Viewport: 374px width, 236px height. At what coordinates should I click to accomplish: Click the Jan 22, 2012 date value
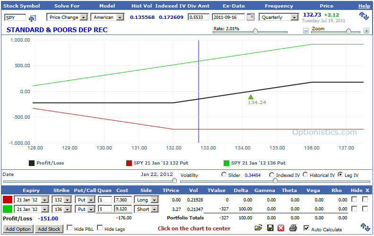[x=157, y=174]
